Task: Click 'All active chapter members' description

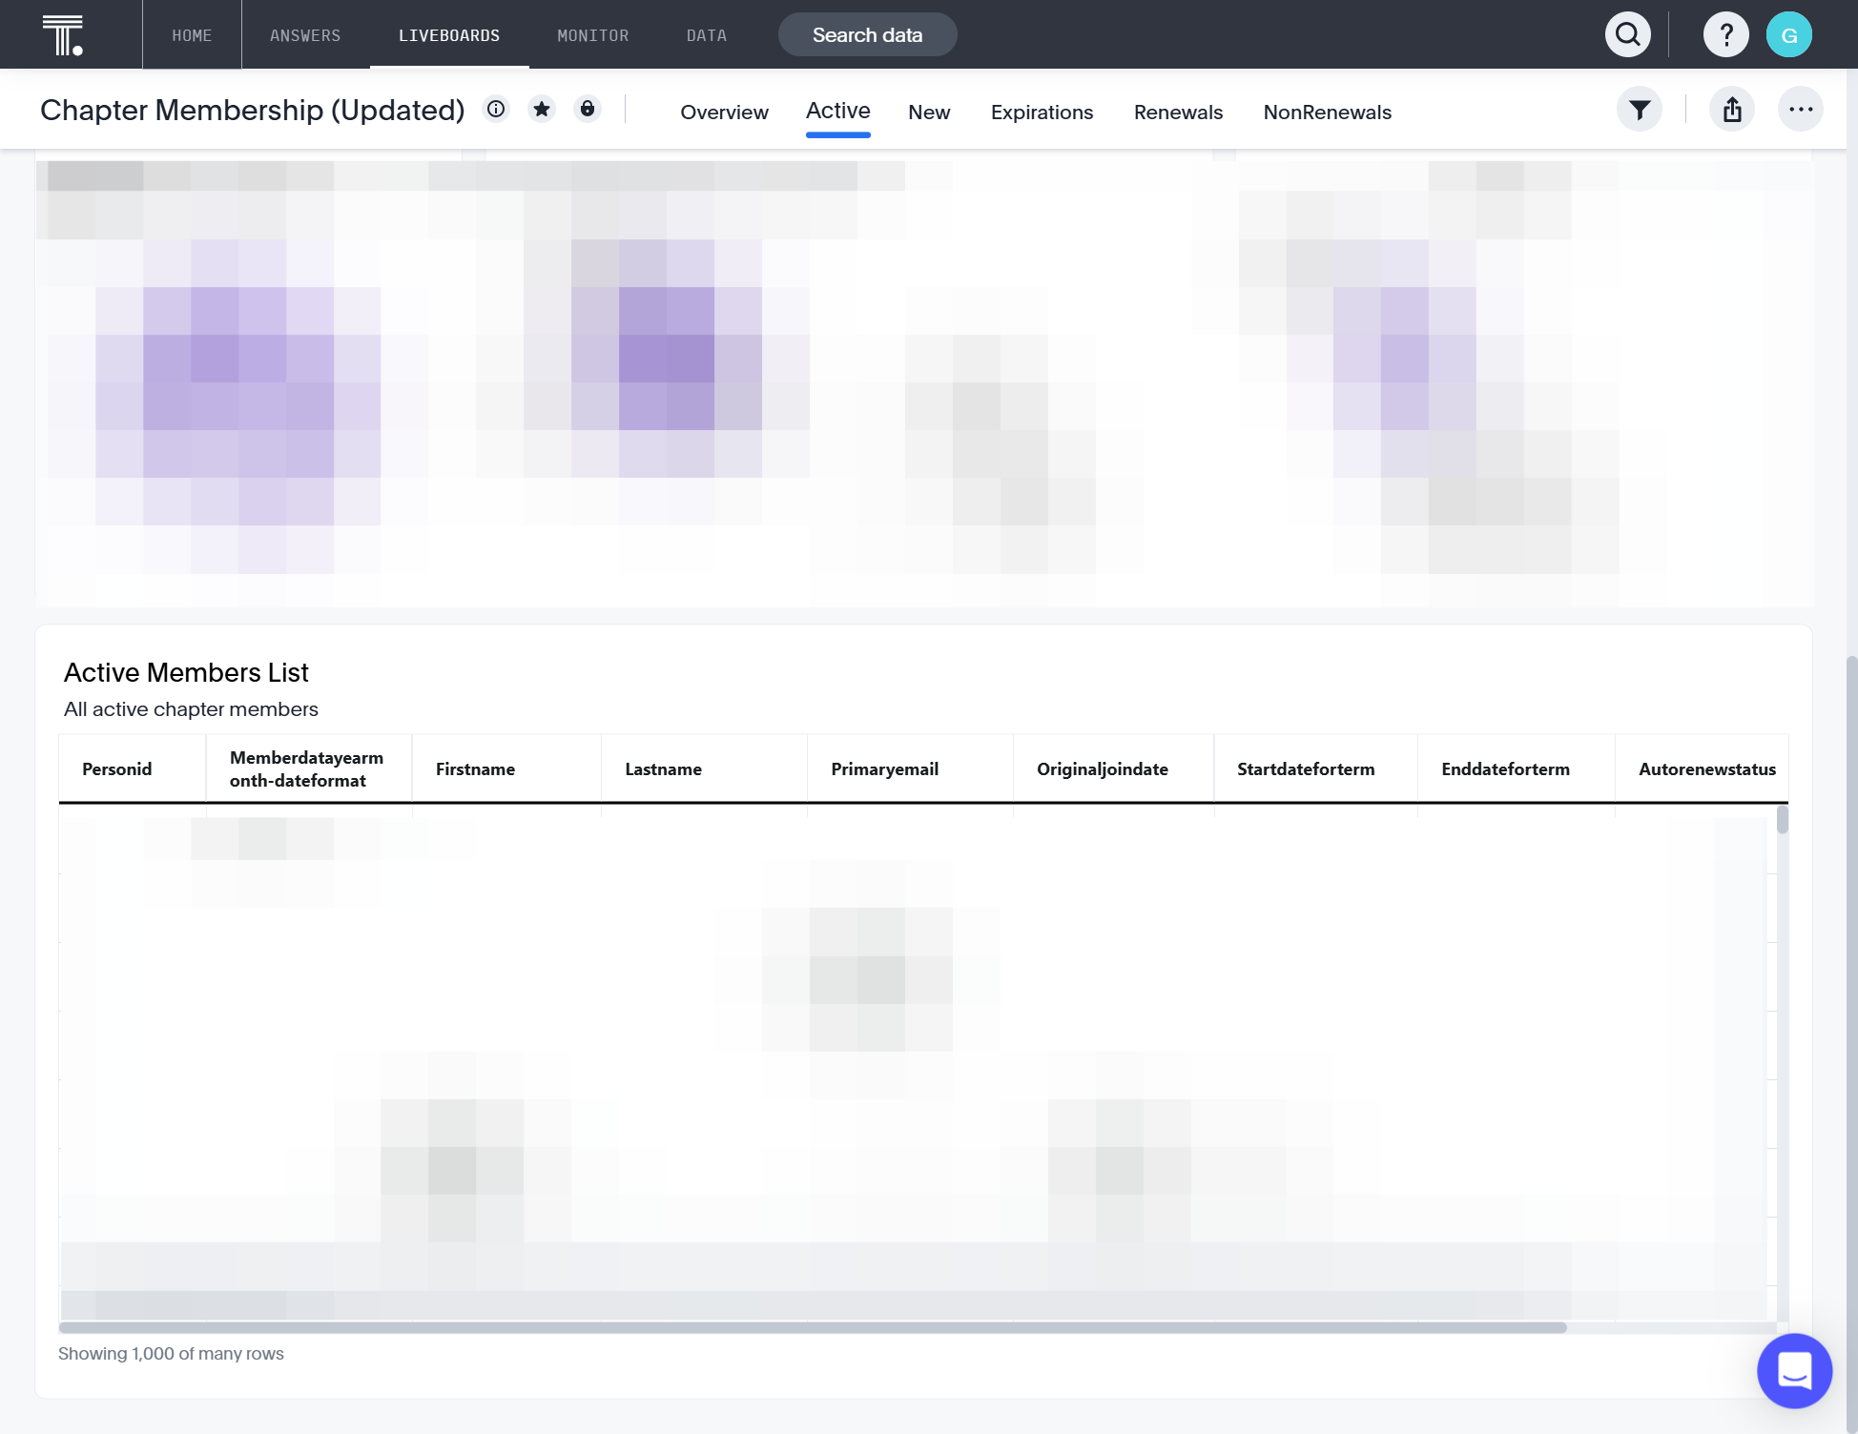Action: (x=191, y=709)
